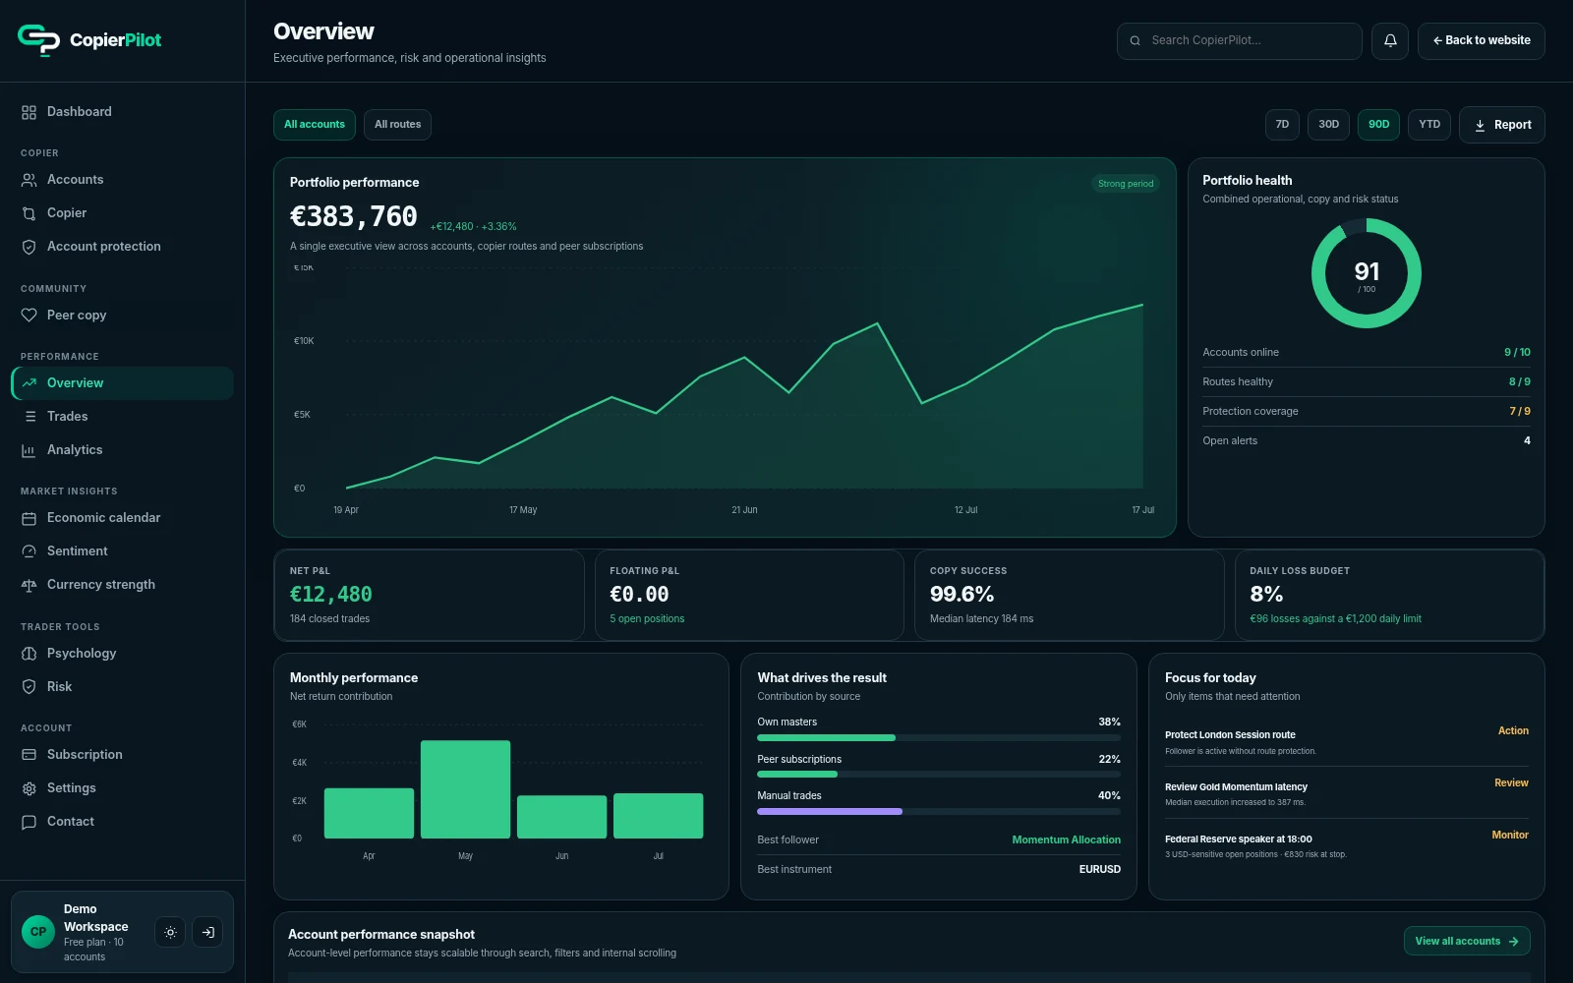Click Review for Gold Momentum latency
Screen dimensions: 1573x983
1511,783
